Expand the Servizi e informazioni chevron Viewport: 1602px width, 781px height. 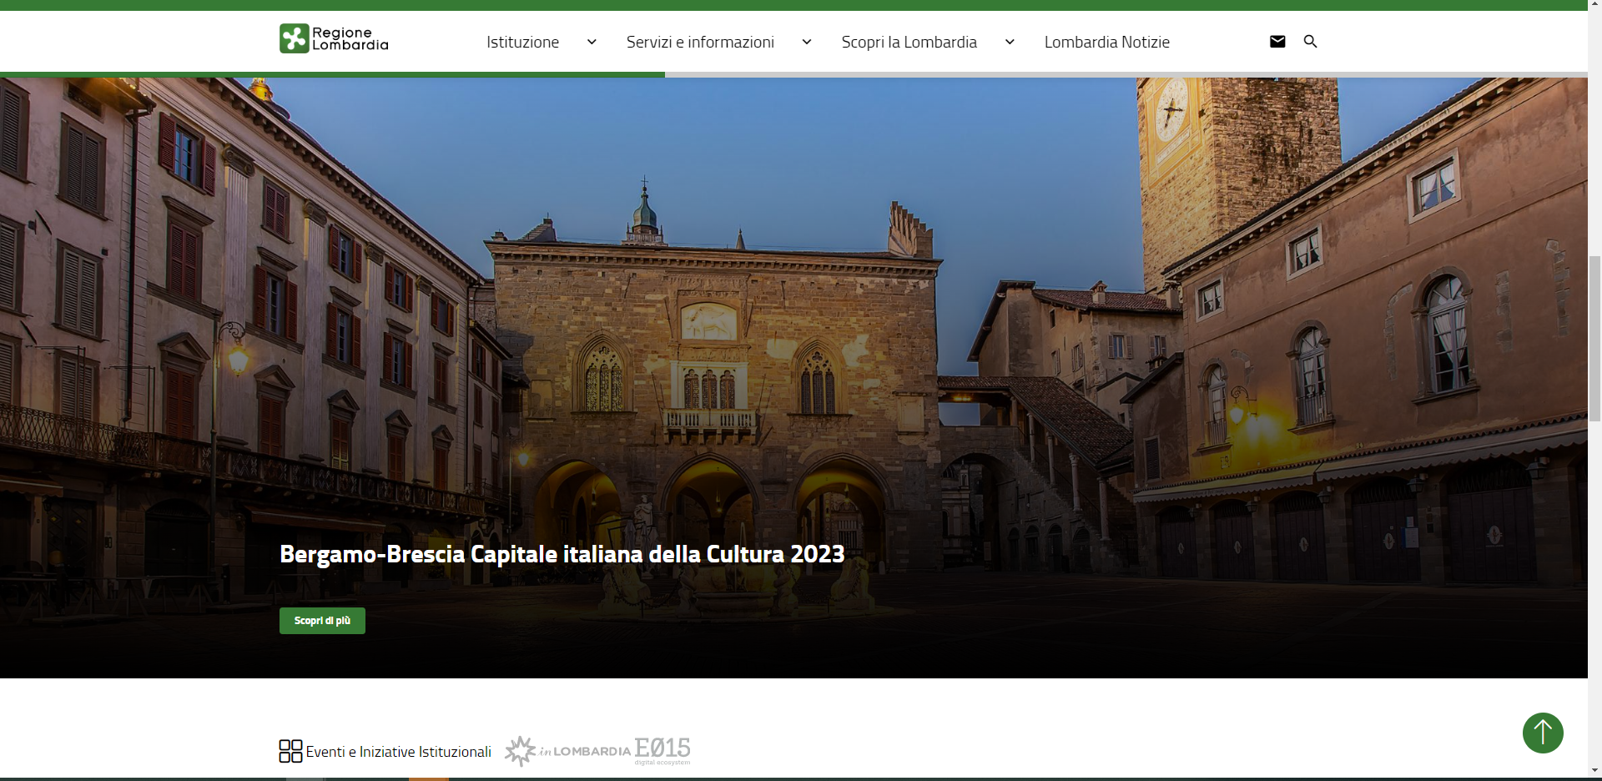tap(806, 42)
